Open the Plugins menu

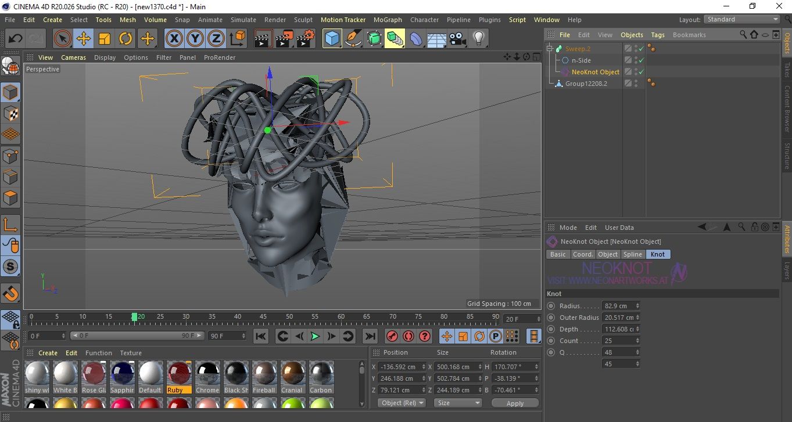pyautogui.click(x=489, y=20)
